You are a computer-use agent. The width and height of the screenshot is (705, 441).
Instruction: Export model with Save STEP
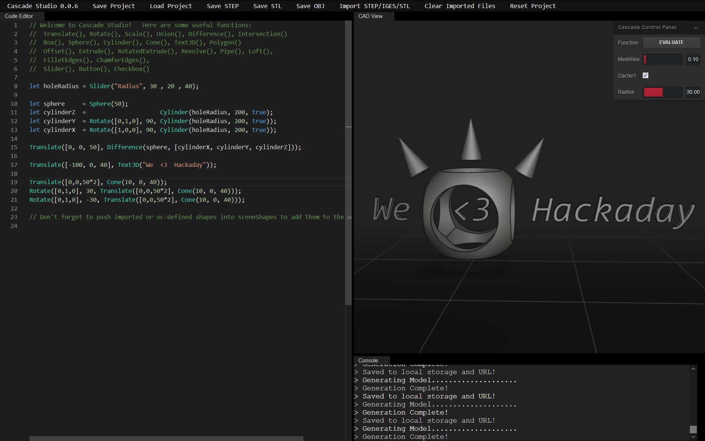coord(223,6)
